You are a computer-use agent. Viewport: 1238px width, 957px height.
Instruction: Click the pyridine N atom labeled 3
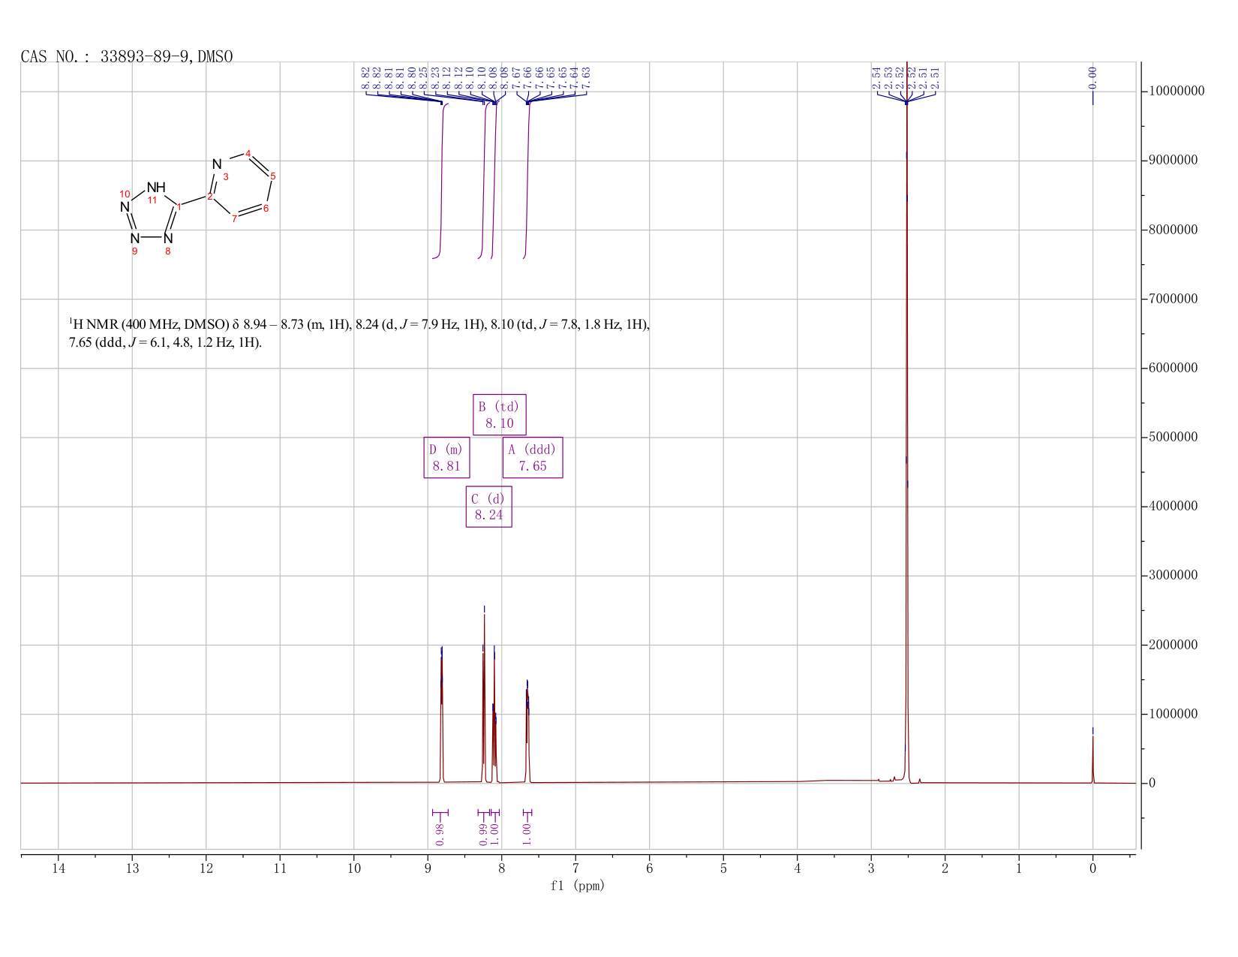217,164
